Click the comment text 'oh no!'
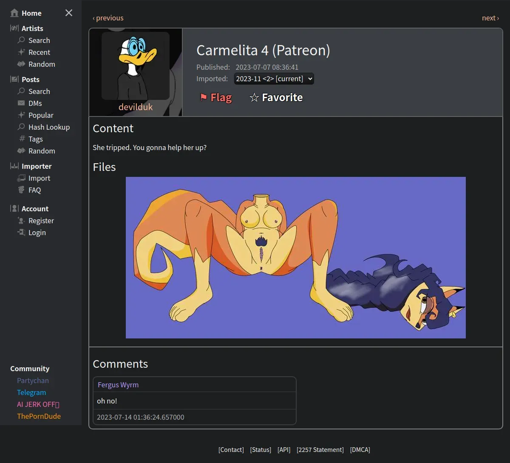The width and height of the screenshot is (510, 463). tap(107, 401)
